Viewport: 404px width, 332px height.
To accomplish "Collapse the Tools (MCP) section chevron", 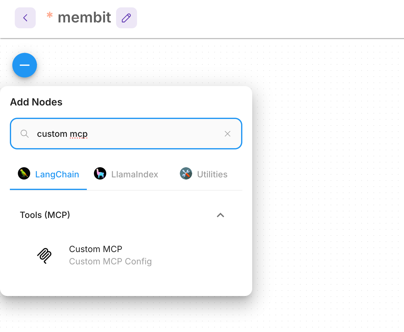I will (220, 215).
